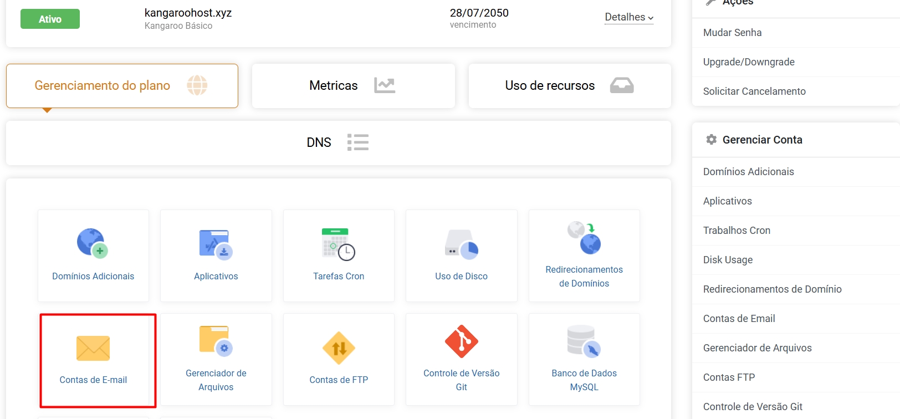Open the Gerenciador de Arquivos folder icon
The height and width of the screenshot is (419, 900).
pyautogui.click(x=216, y=341)
